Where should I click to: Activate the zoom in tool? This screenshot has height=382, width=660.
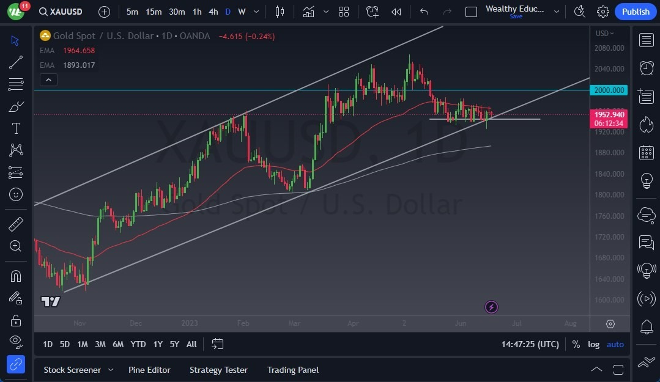tap(15, 246)
